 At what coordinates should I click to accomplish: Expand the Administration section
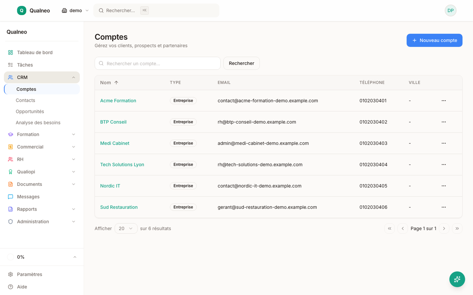(74, 222)
